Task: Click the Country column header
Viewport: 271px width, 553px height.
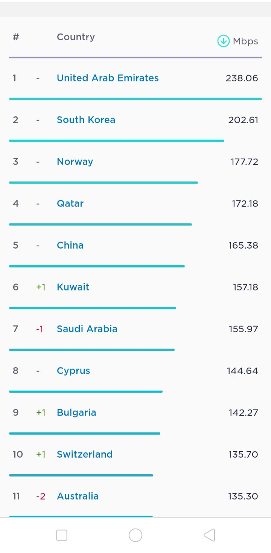Action: tap(76, 37)
